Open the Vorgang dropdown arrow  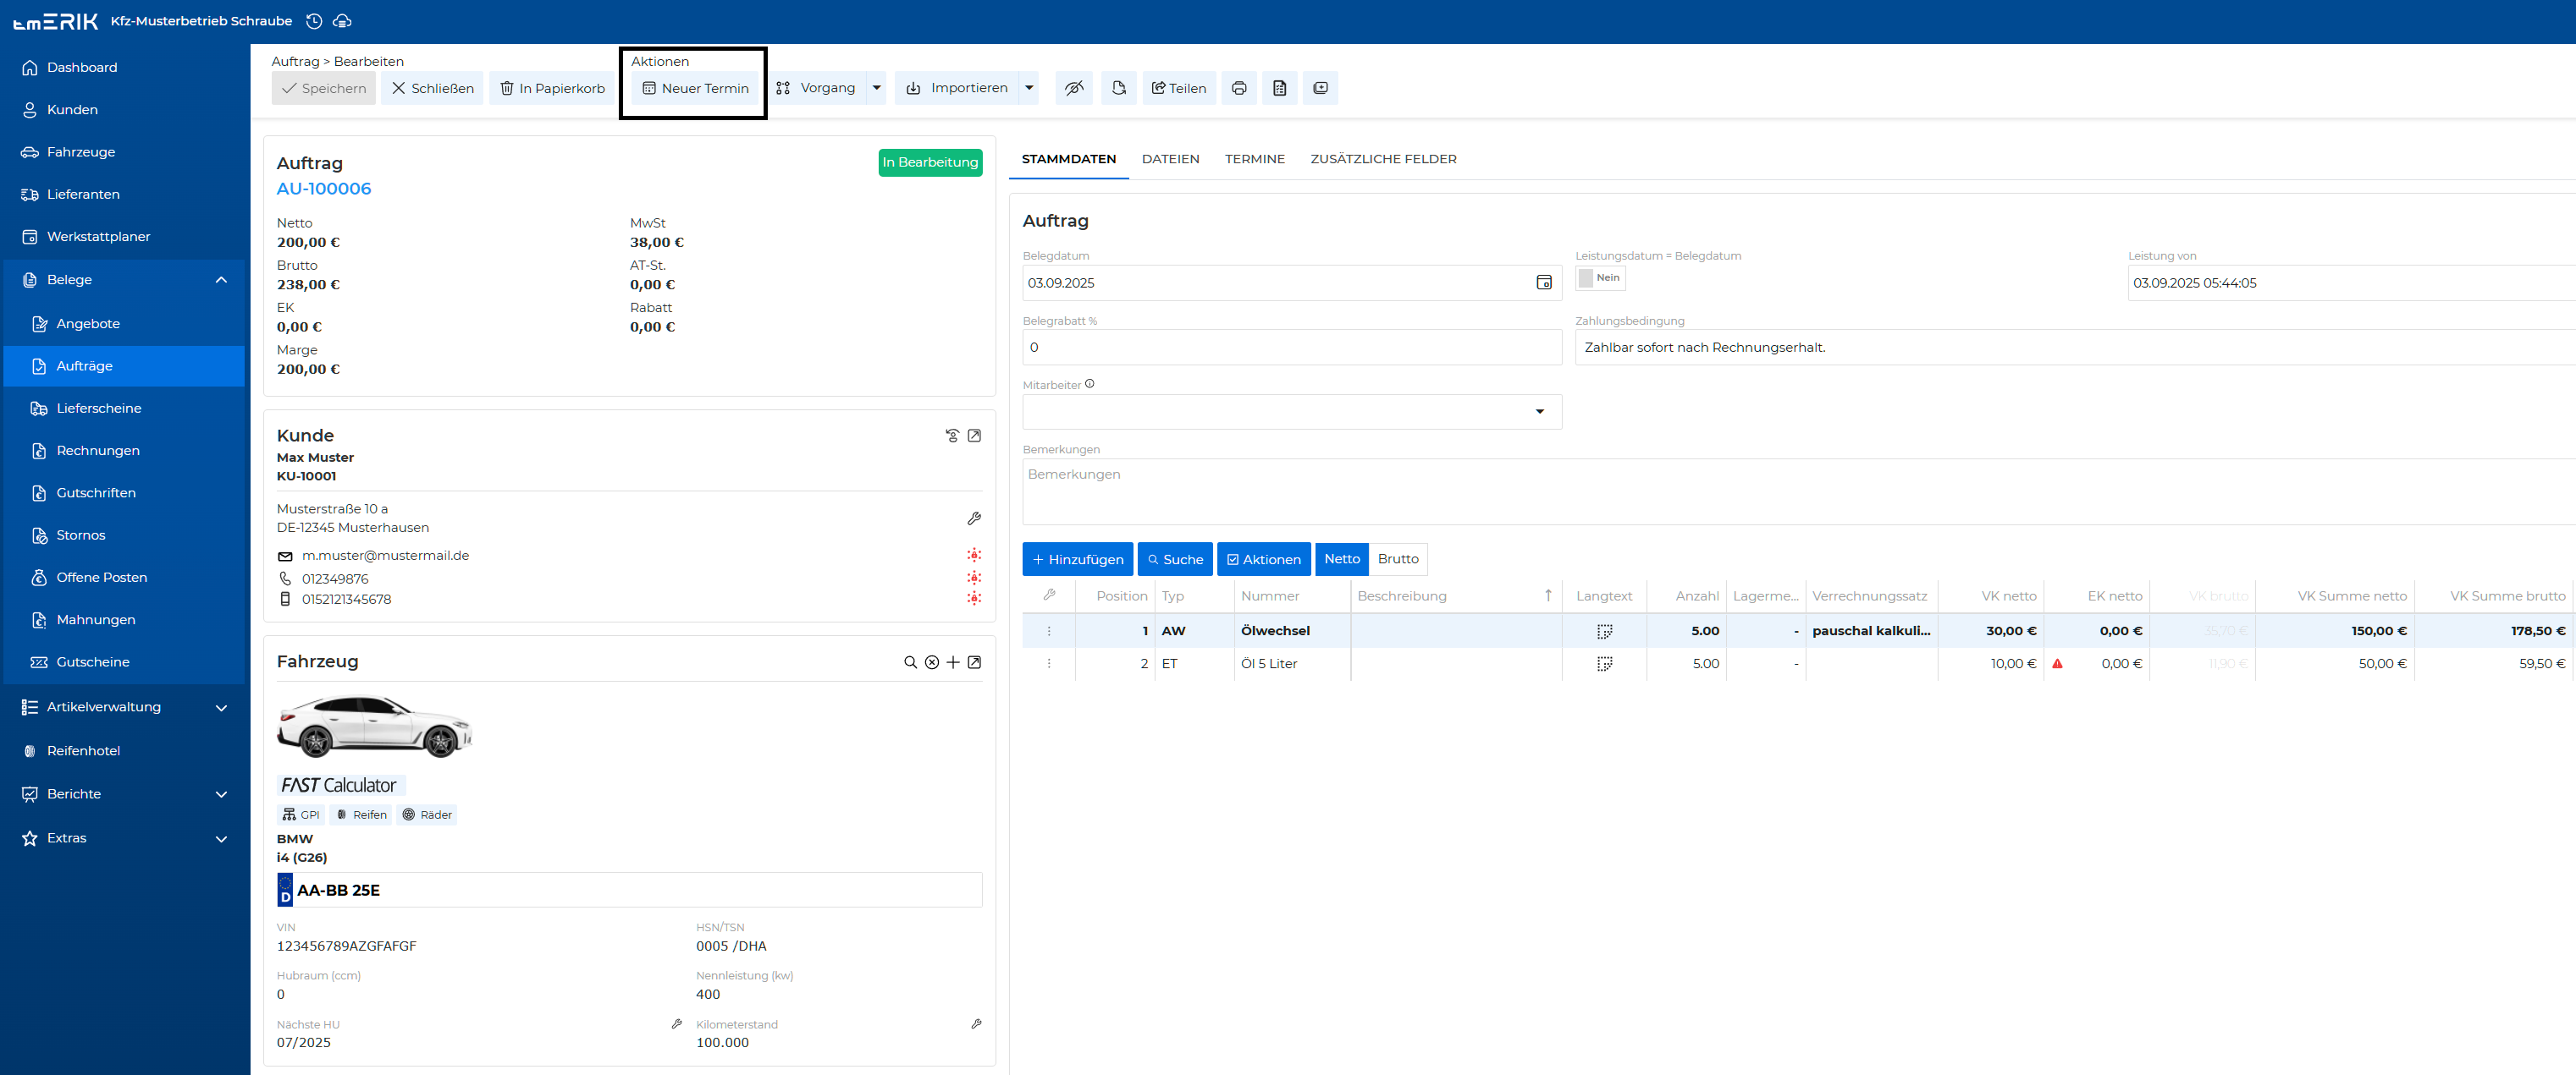pyautogui.click(x=876, y=88)
